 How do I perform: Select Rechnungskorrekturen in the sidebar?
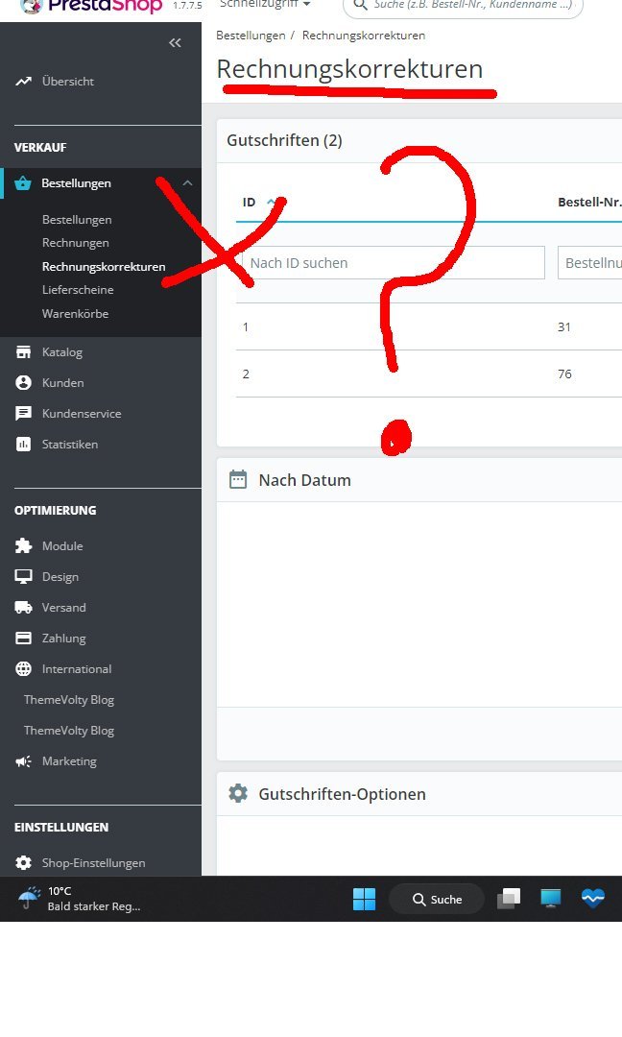[x=104, y=267]
